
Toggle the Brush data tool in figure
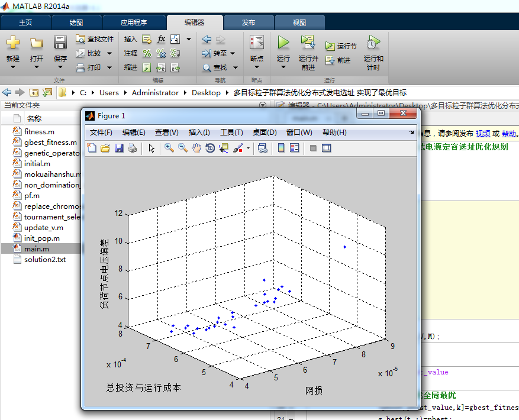point(238,148)
